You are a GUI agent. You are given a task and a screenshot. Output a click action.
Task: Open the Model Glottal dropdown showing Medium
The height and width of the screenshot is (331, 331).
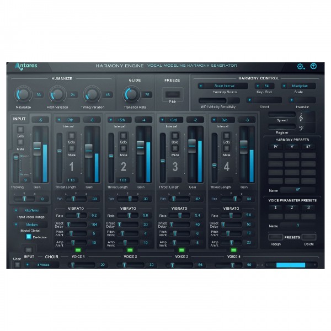tap(30, 225)
